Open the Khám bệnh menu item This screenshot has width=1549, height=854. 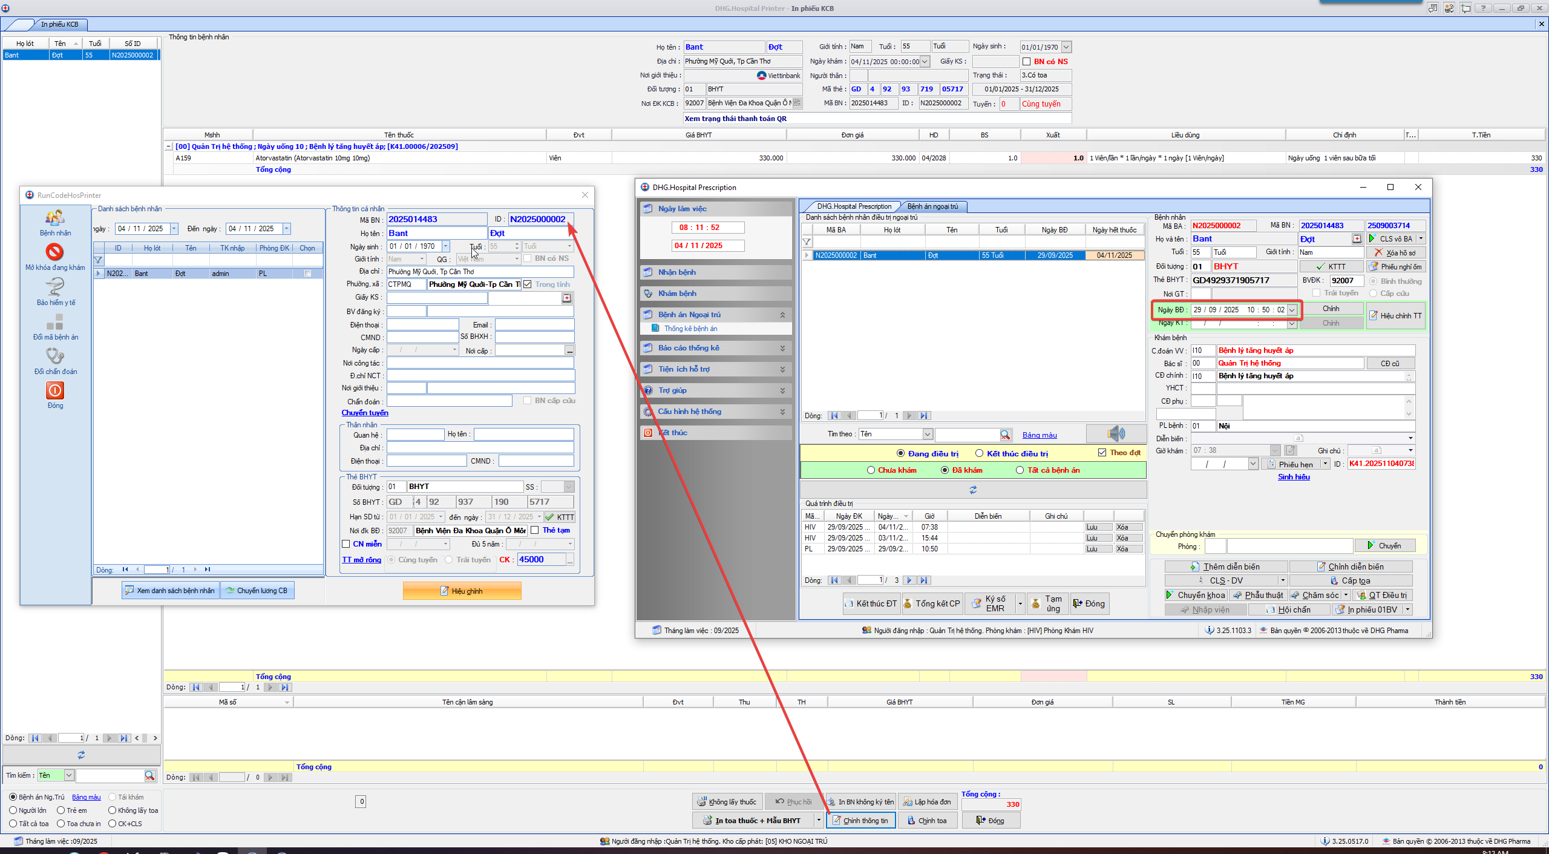click(x=677, y=294)
